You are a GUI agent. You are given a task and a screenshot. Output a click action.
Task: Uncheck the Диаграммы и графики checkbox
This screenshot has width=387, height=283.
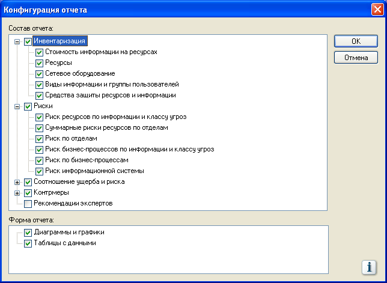[28, 233]
